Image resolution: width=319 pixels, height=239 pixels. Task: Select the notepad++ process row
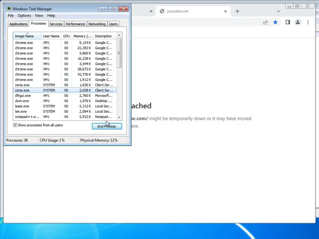tap(65, 117)
